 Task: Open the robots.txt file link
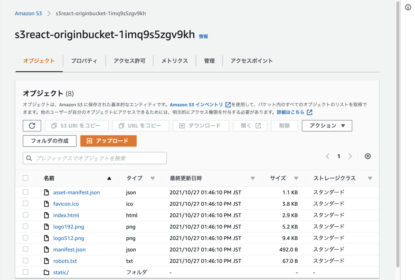65,261
